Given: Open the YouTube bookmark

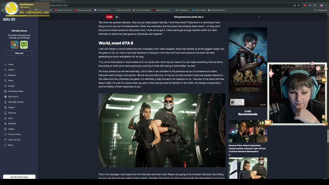Looking at the screenshot, I should (83, 10).
